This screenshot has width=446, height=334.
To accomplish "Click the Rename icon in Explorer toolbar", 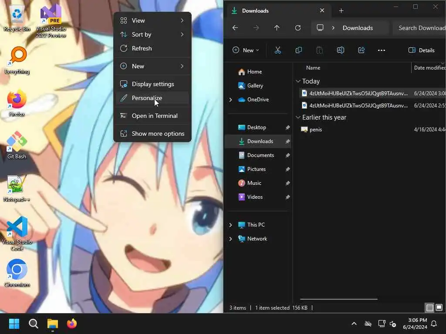I will point(341,50).
